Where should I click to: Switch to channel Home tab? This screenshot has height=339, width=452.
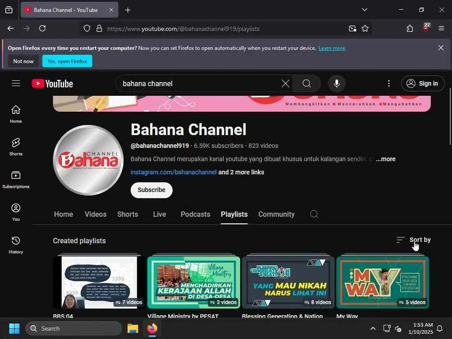(x=64, y=214)
